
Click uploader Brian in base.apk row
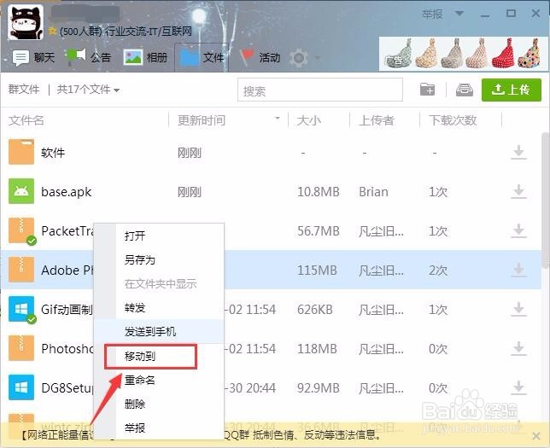373,192
